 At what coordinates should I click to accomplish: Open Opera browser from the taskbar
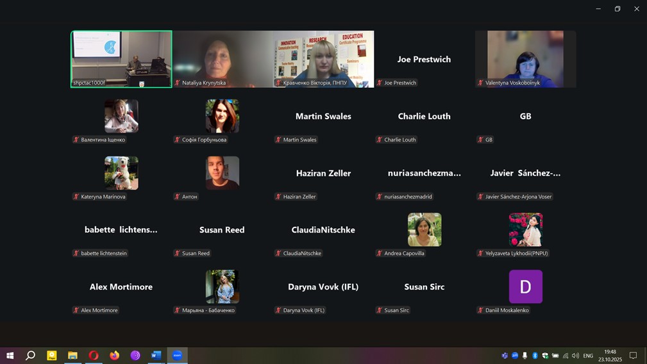94,355
